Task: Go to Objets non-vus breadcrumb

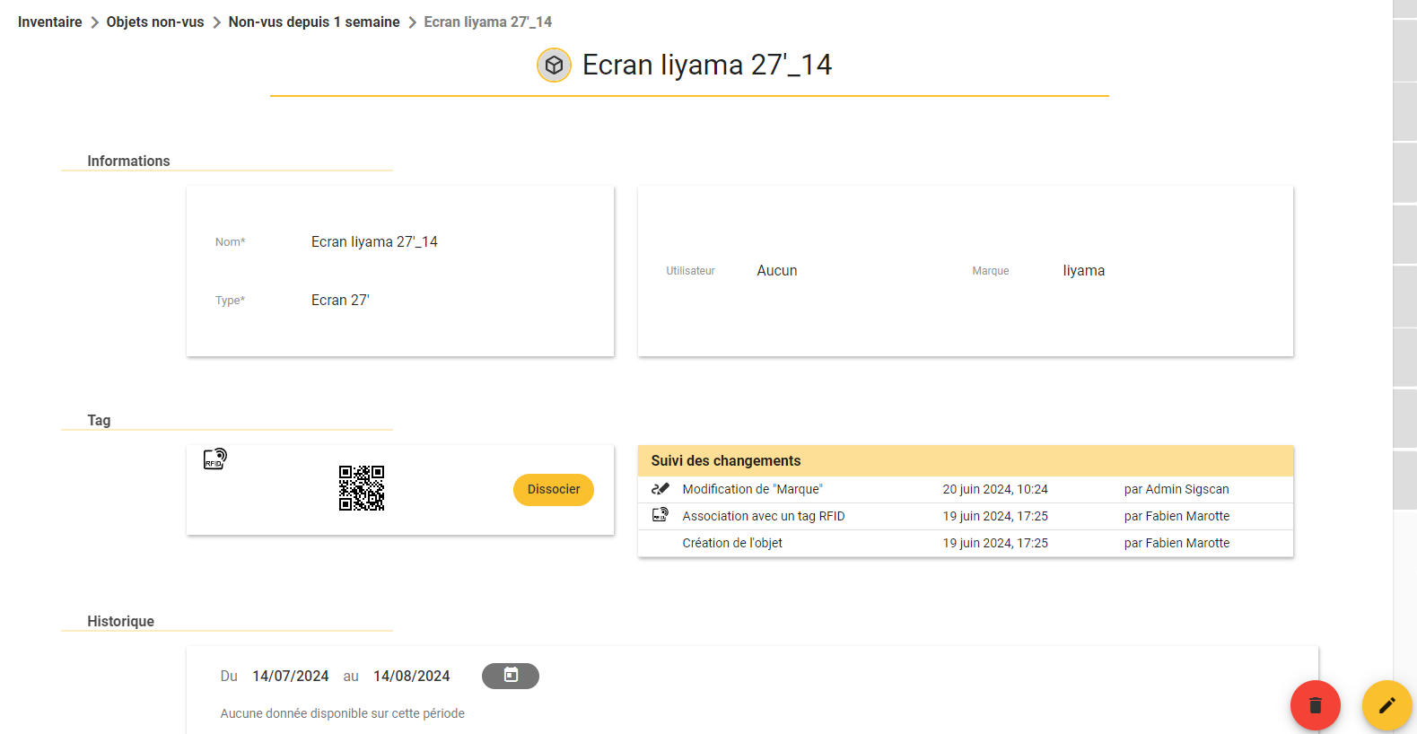Action: pos(155,22)
